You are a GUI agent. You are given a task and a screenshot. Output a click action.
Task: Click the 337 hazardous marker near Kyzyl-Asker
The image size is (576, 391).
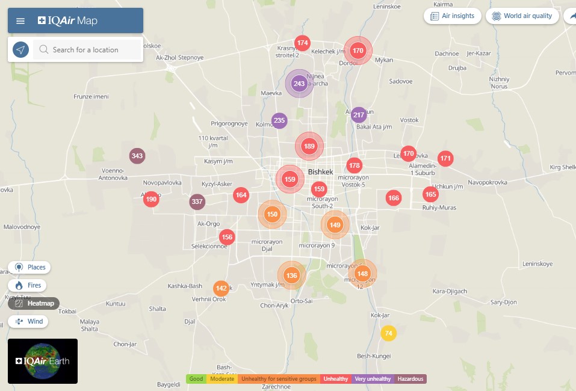point(197,202)
